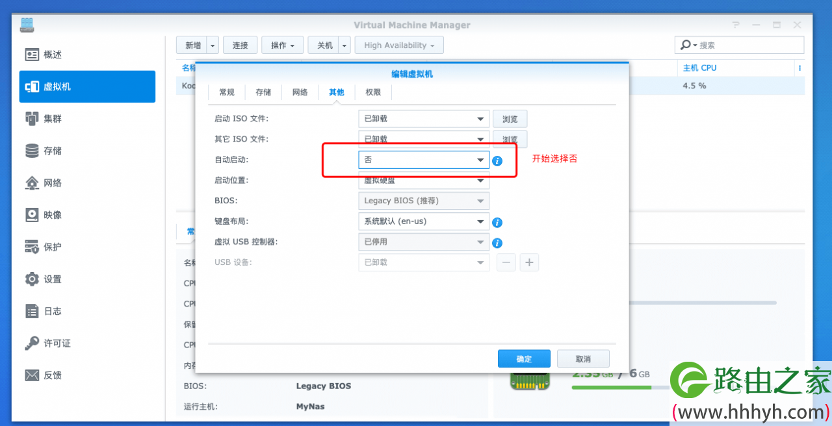Click the 新增 button
This screenshot has height=426, width=832.
coord(192,45)
